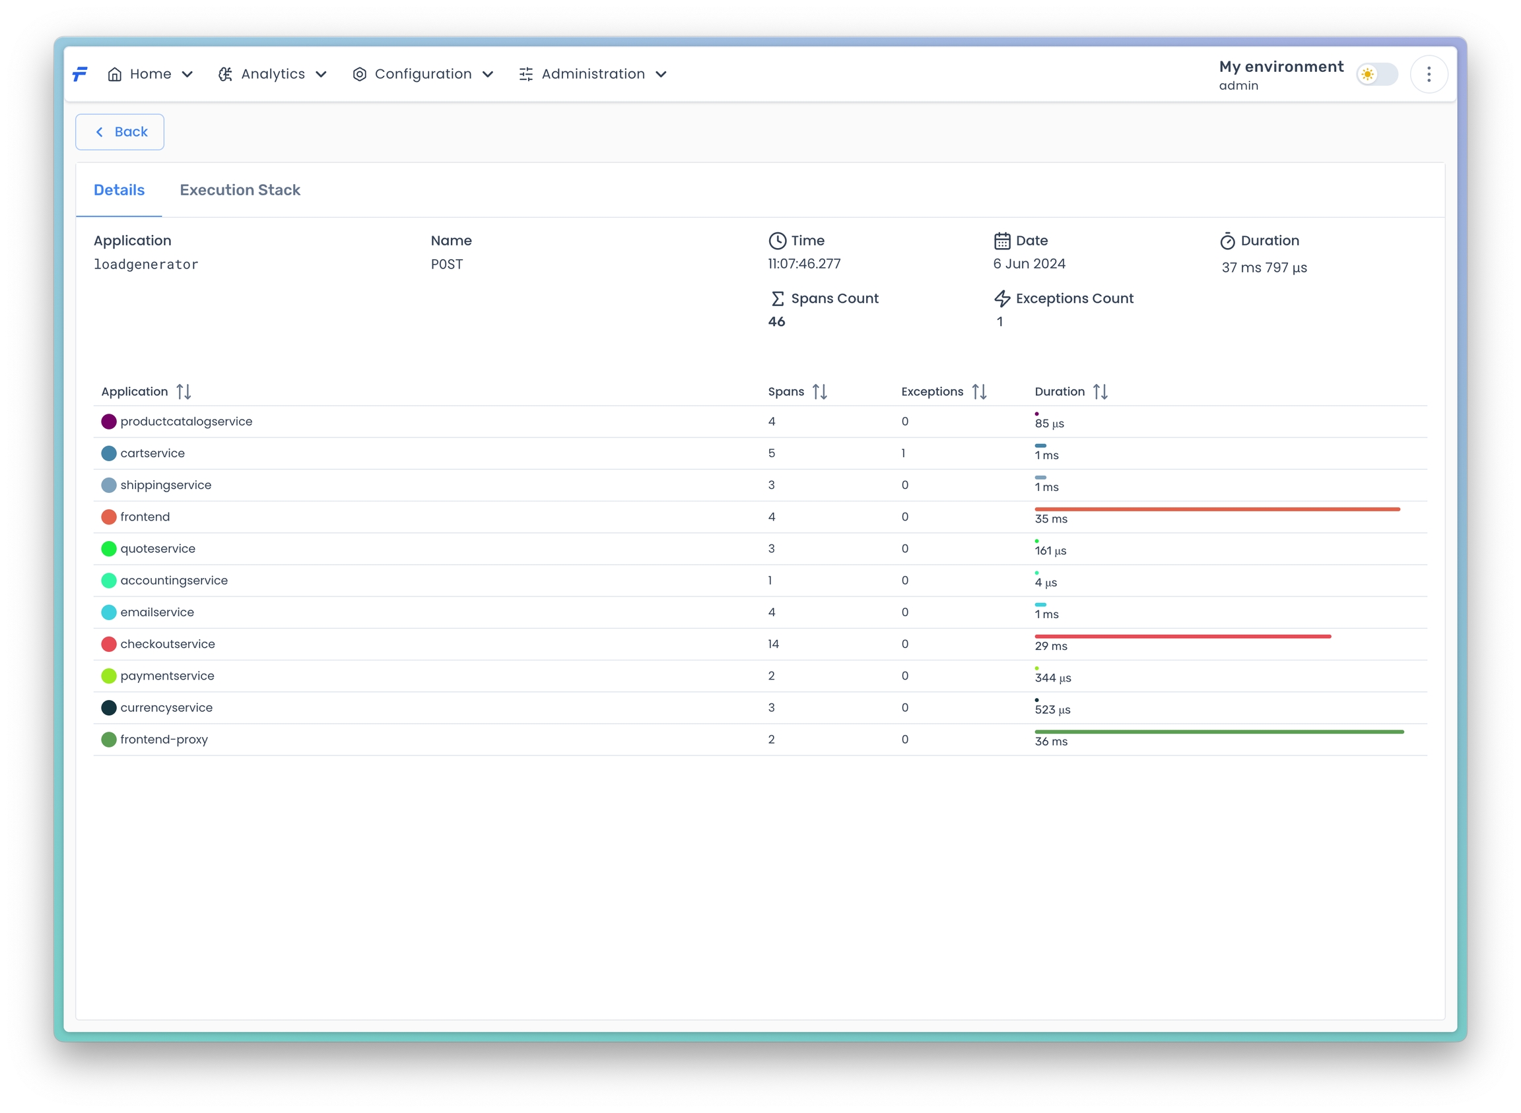
Task: Sort table by Exceptions column
Action: pyautogui.click(x=979, y=391)
